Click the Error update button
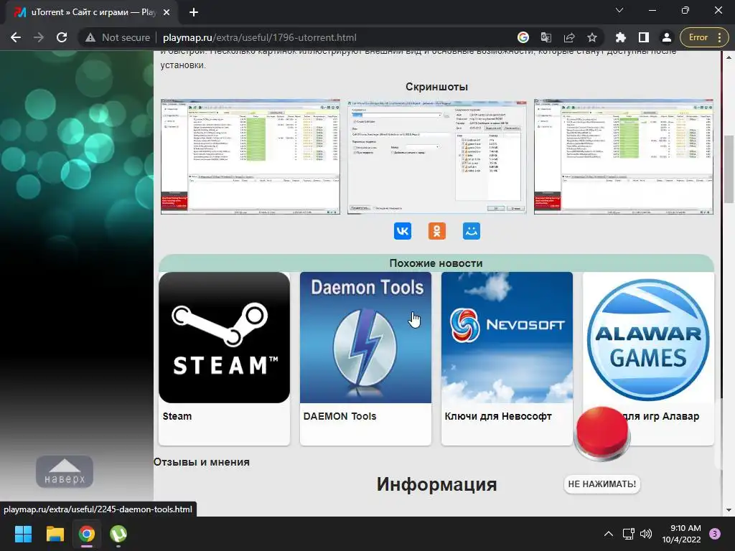 (x=698, y=37)
